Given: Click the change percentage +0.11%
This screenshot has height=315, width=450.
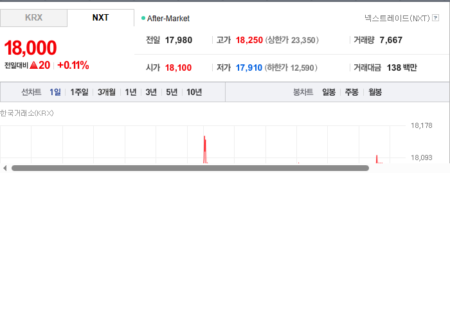Looking at the screenshot, I should click(x=73, y=66).
